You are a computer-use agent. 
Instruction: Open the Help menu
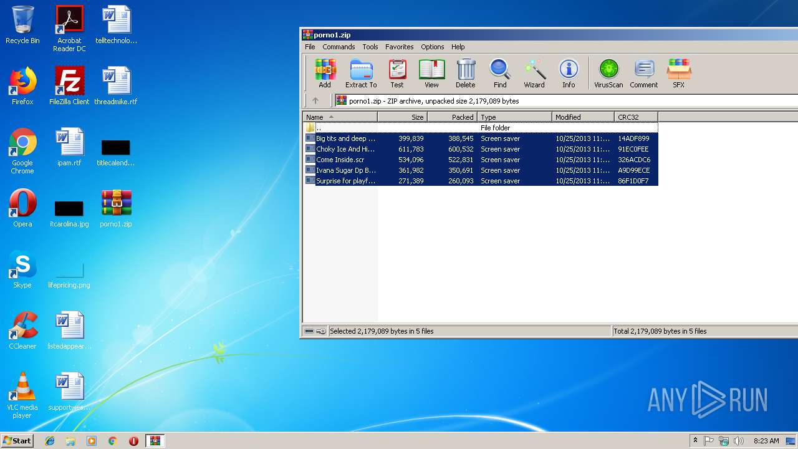[458, 47]
